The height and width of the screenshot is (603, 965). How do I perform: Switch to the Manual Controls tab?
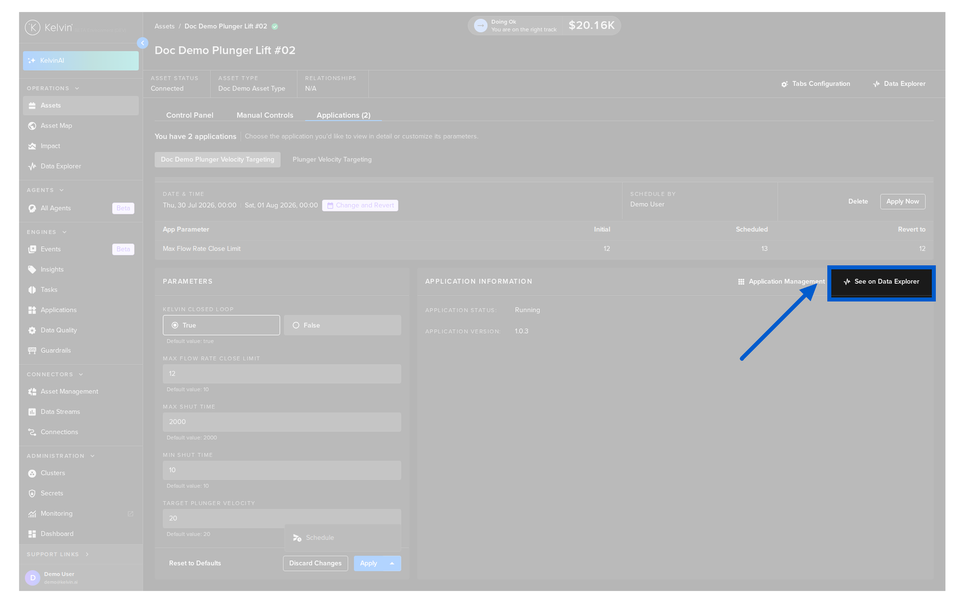coord(265,115)
